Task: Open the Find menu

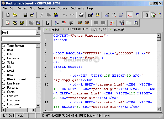Action: [32, 8]
